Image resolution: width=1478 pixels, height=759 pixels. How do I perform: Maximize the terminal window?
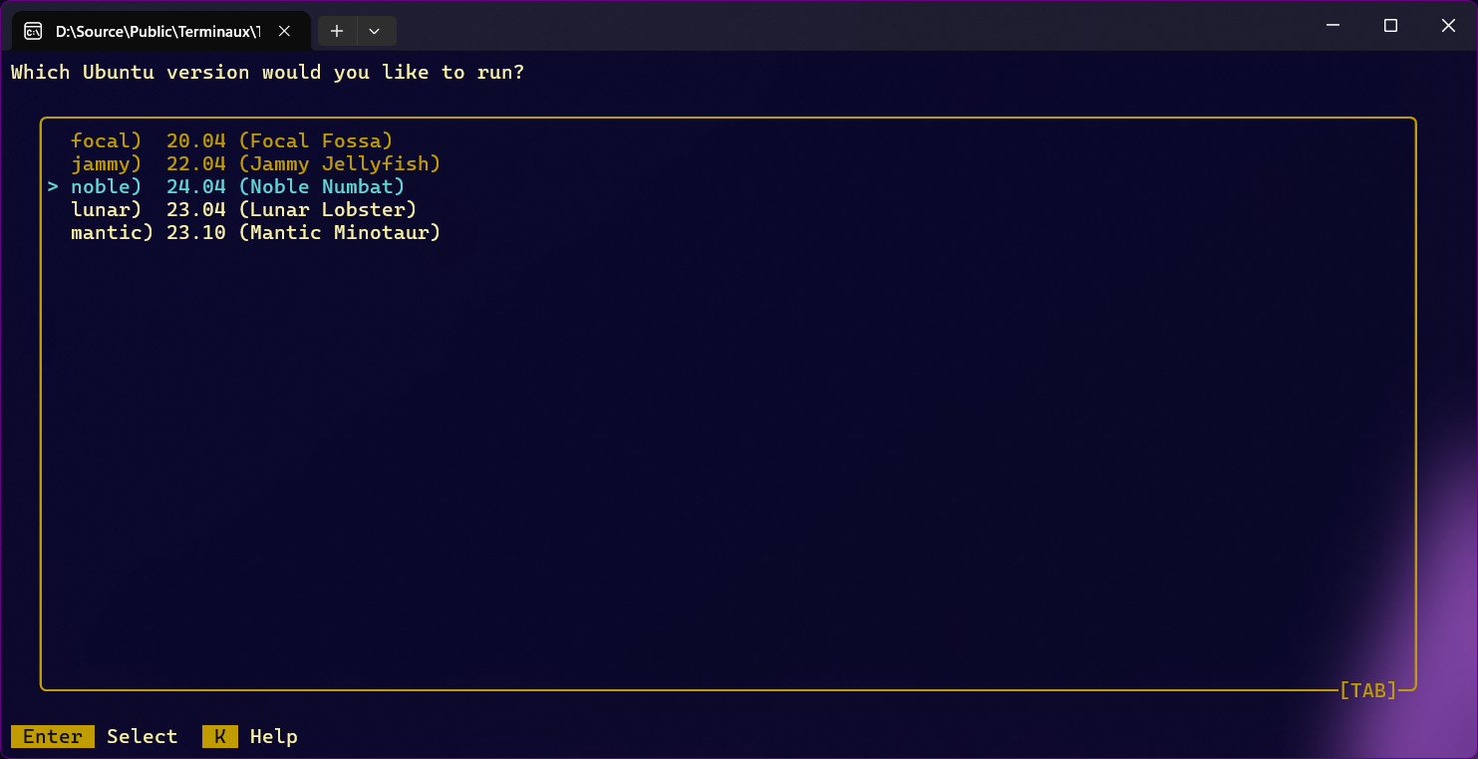[1390, 26]
